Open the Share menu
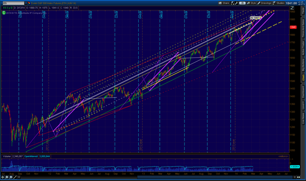The image size is (306, 181). pos(224,3)
